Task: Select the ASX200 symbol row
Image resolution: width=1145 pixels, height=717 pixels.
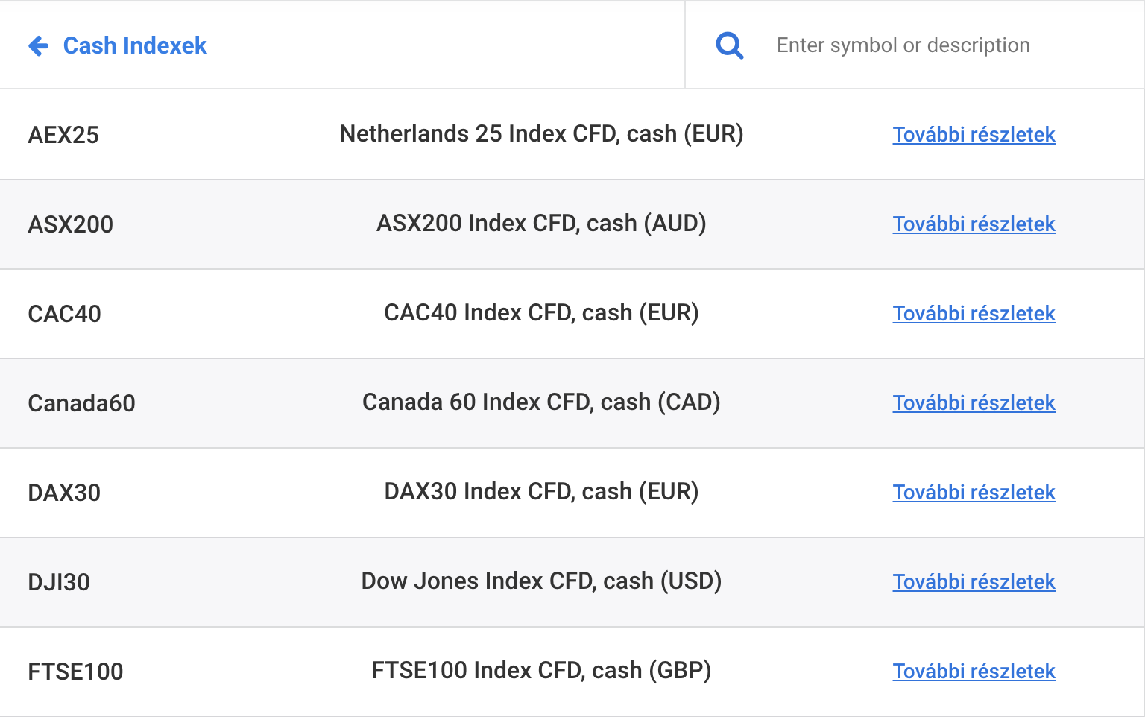Action: [71, 224]
